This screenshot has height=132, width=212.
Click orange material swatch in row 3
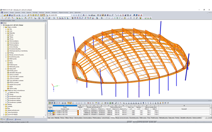pos(78,114)
